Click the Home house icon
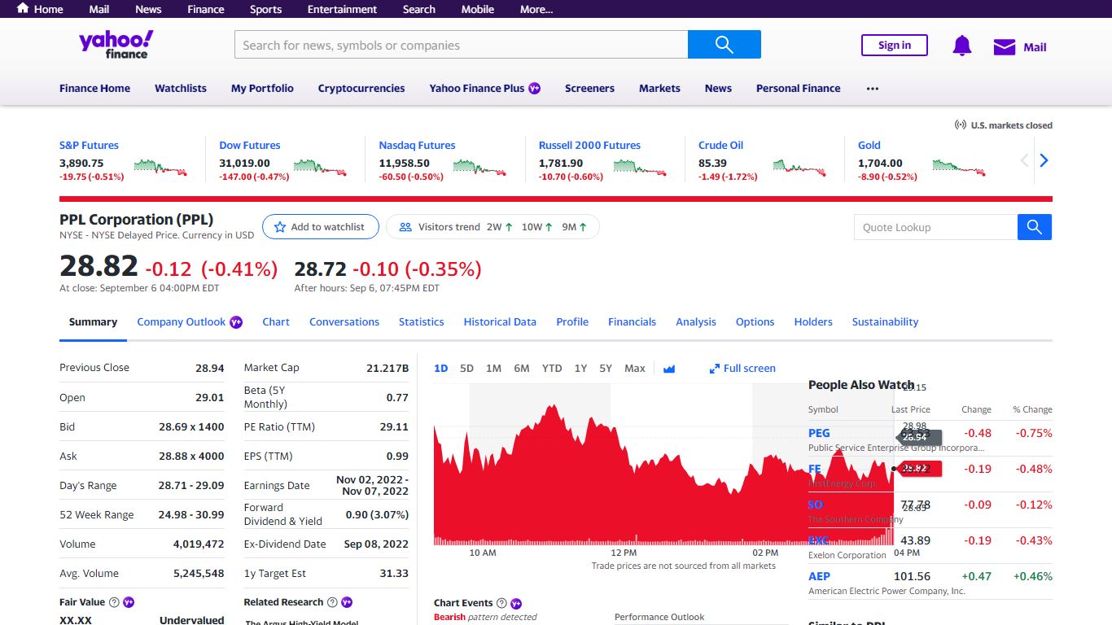 (23, 8)
